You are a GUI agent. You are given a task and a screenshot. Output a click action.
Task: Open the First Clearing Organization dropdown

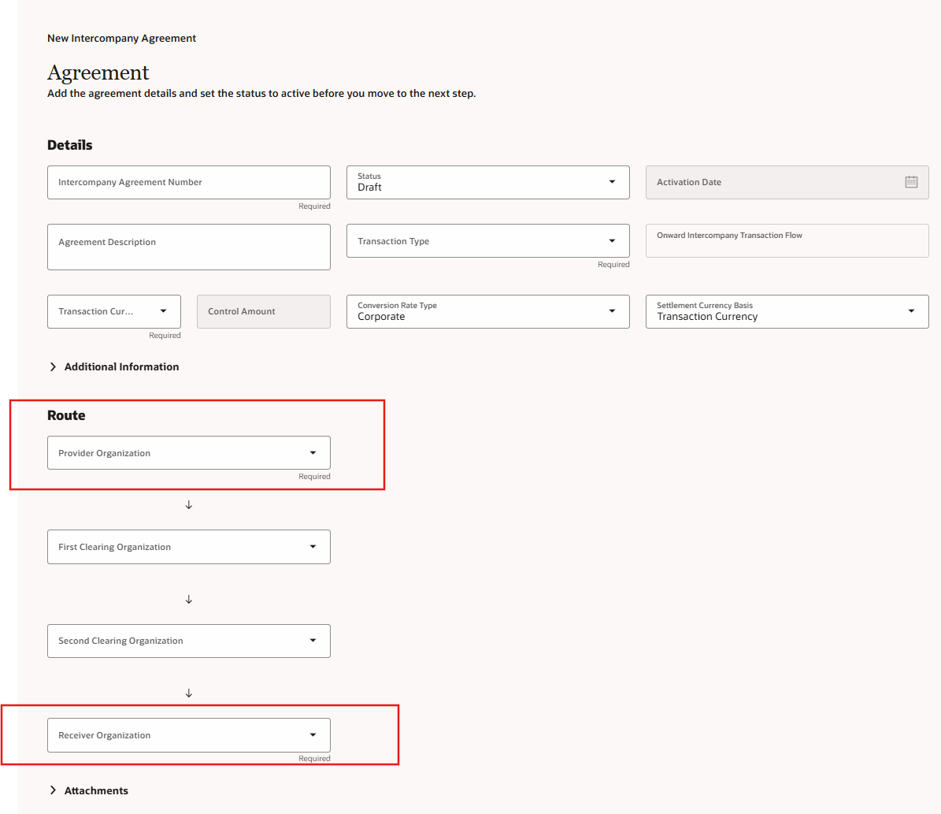tap(189, 547)
